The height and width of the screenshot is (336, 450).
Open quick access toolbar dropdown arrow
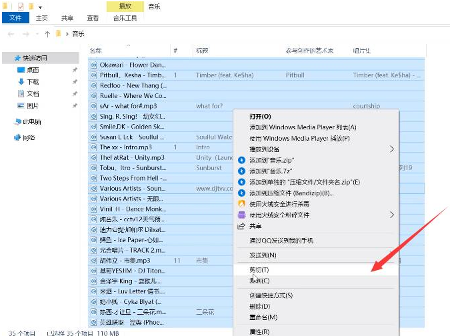(40, 7)
